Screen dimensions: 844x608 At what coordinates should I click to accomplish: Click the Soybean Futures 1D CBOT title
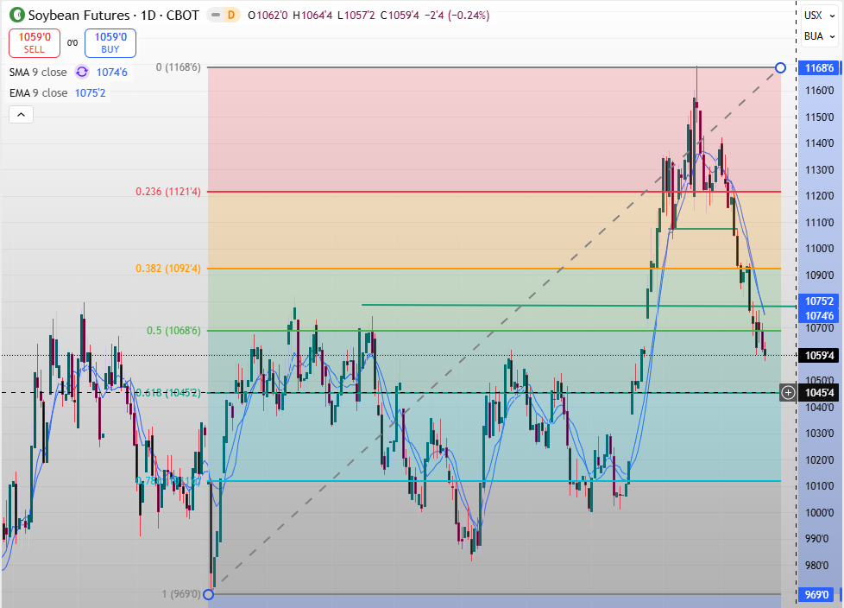pos(113,16)
